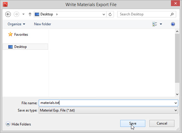Click the search magnifier icon

click(172, 14)
